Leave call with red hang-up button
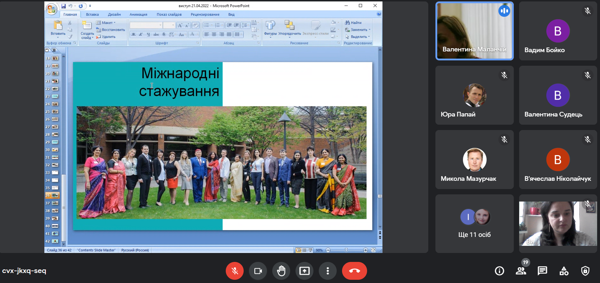This screenshot has height=283, width=600. click(x=355, y=271)
